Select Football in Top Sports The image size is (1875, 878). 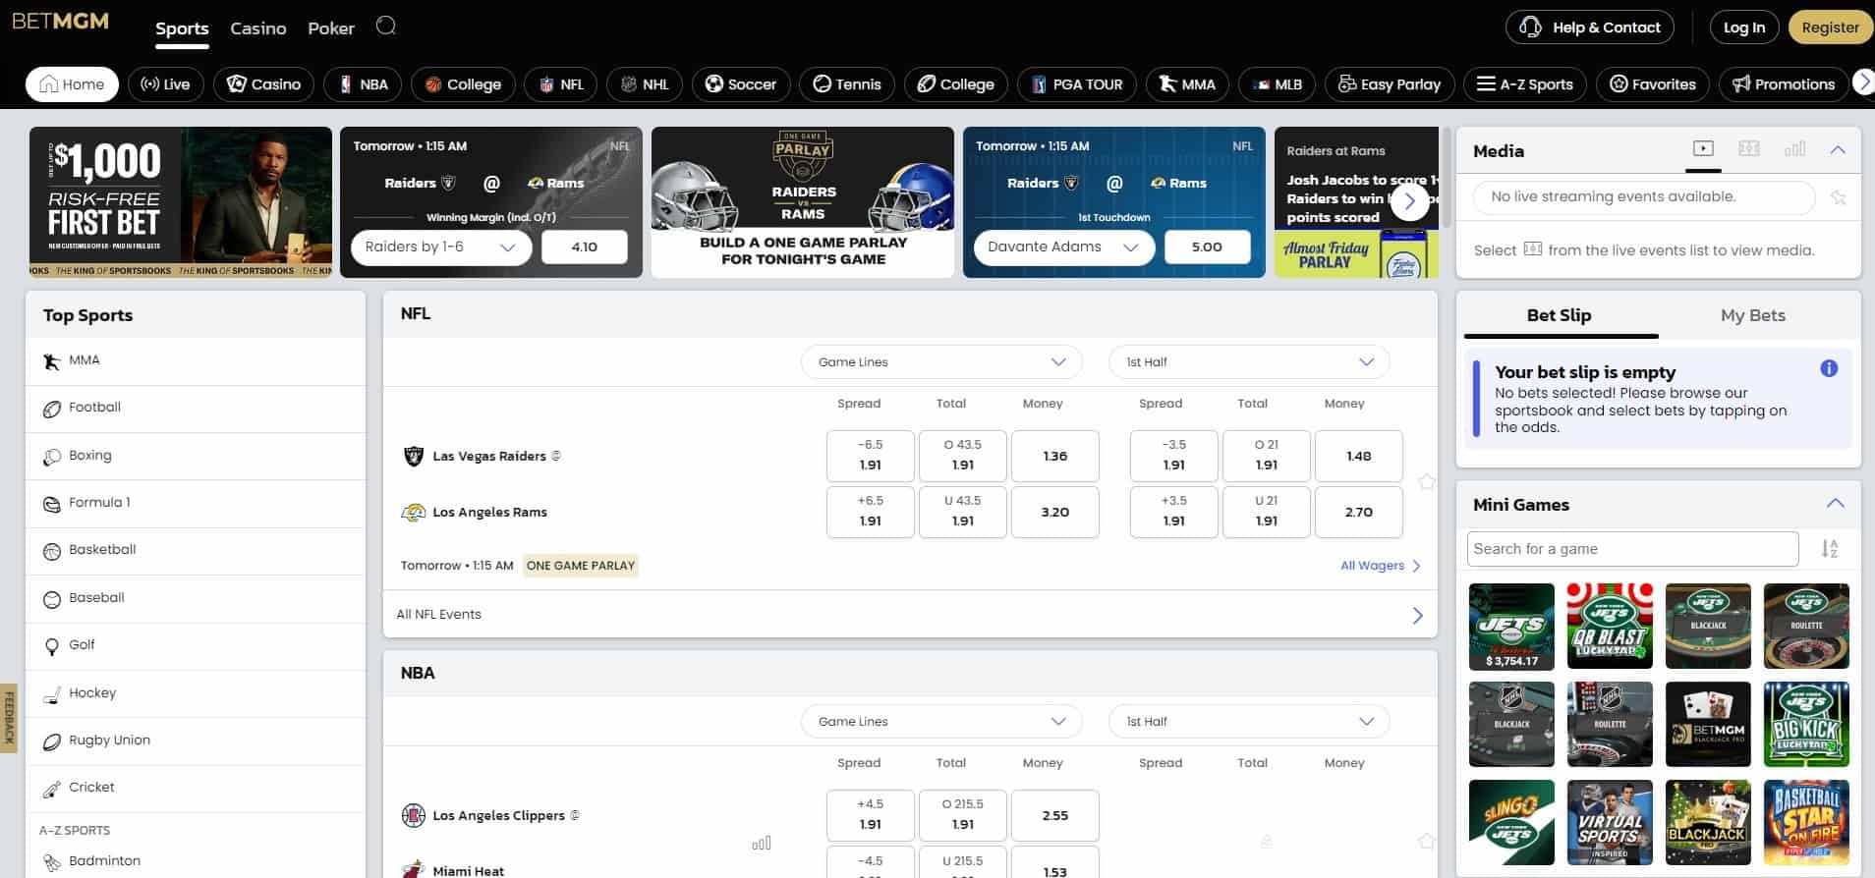click(x=196, y=408)
